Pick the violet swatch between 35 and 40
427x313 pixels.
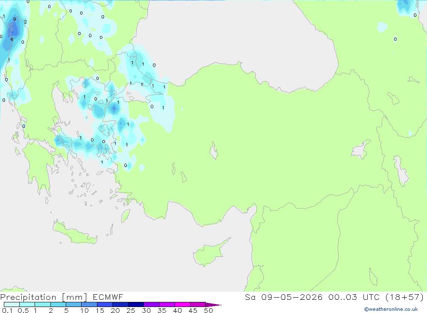point(167,304)
